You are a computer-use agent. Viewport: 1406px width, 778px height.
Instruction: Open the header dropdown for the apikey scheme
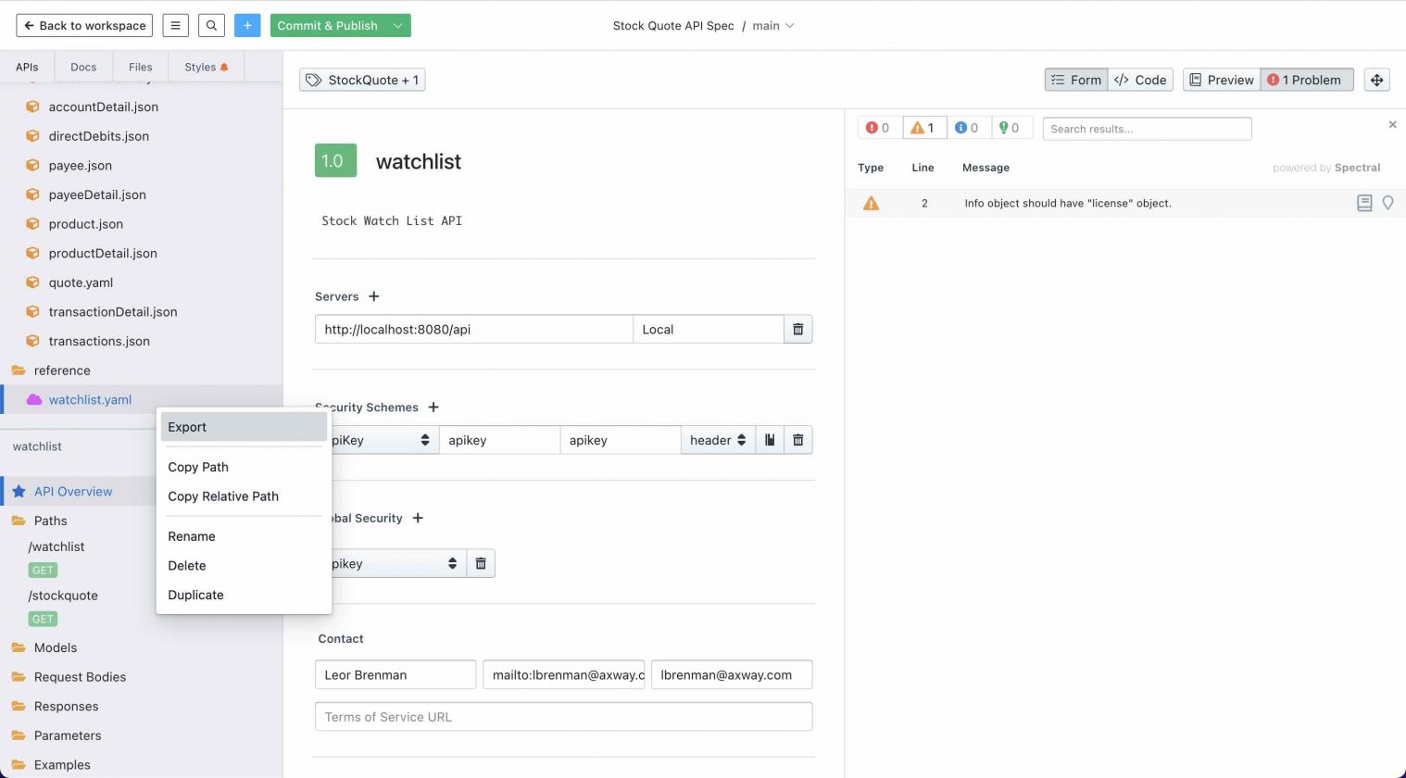(x=717, y=439)
